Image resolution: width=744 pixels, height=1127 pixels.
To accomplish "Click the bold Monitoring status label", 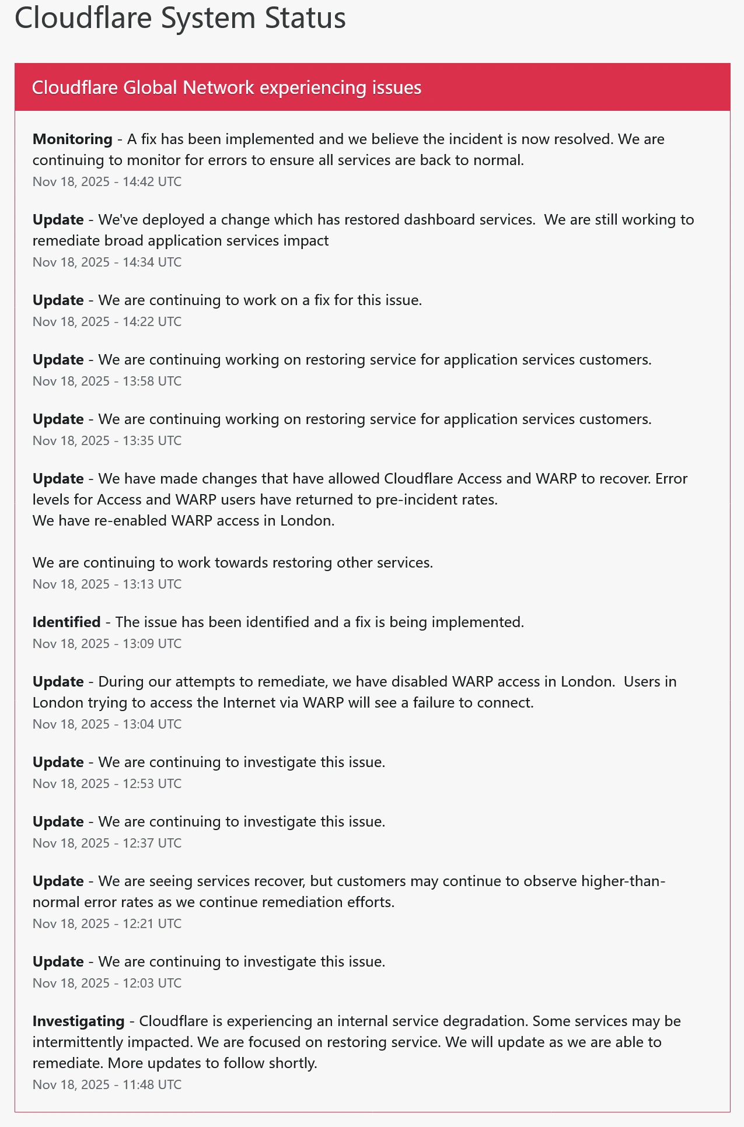I will 72,139.
